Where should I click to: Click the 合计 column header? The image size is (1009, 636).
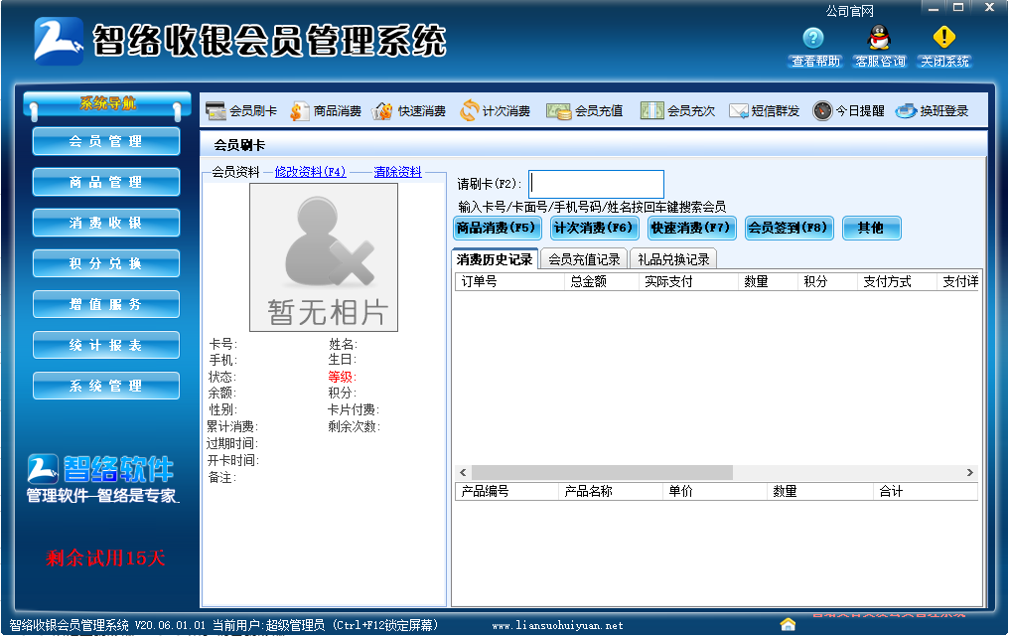(926, 491)
